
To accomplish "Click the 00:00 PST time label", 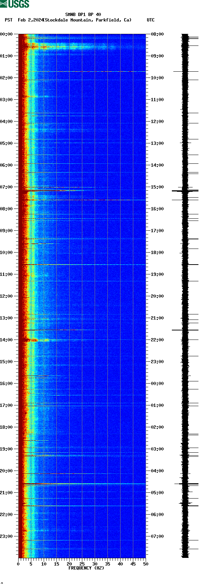I will point(7,34).
